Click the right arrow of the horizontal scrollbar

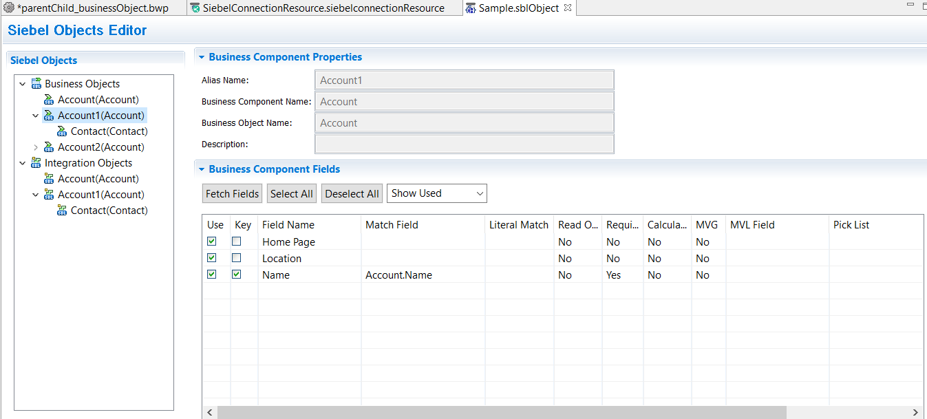coord(915,412)
